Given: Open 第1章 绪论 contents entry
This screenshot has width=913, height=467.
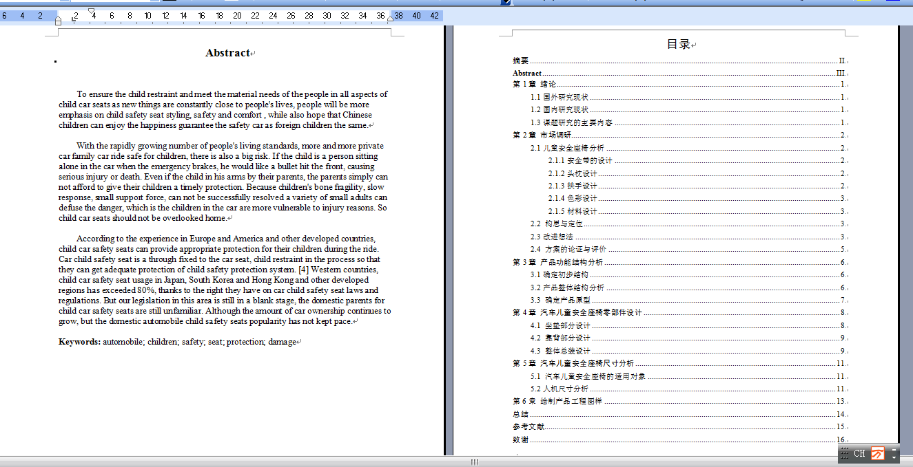Looking at the screenshot, I should [680, 84].
